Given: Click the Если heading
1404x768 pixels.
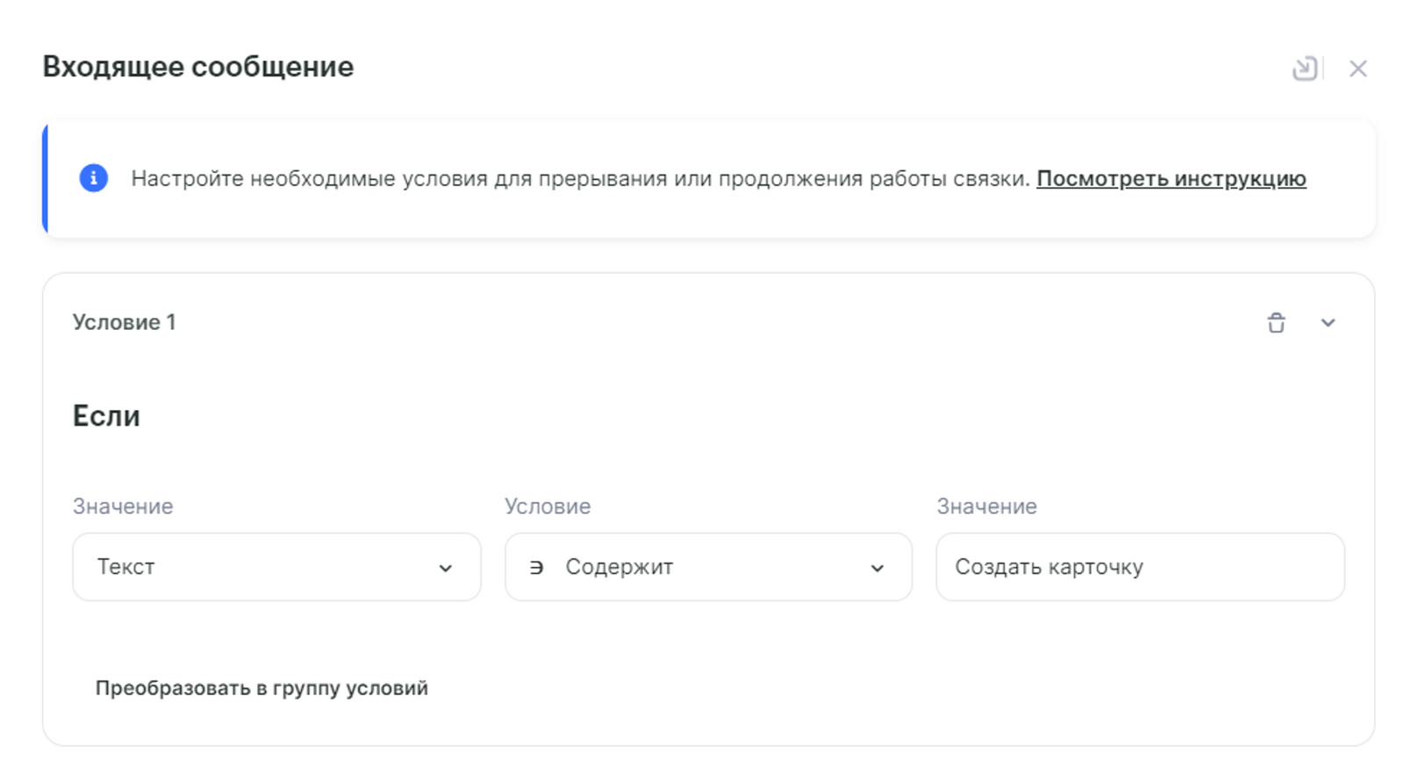Looking at the screenshot, I should click(106, 415).
